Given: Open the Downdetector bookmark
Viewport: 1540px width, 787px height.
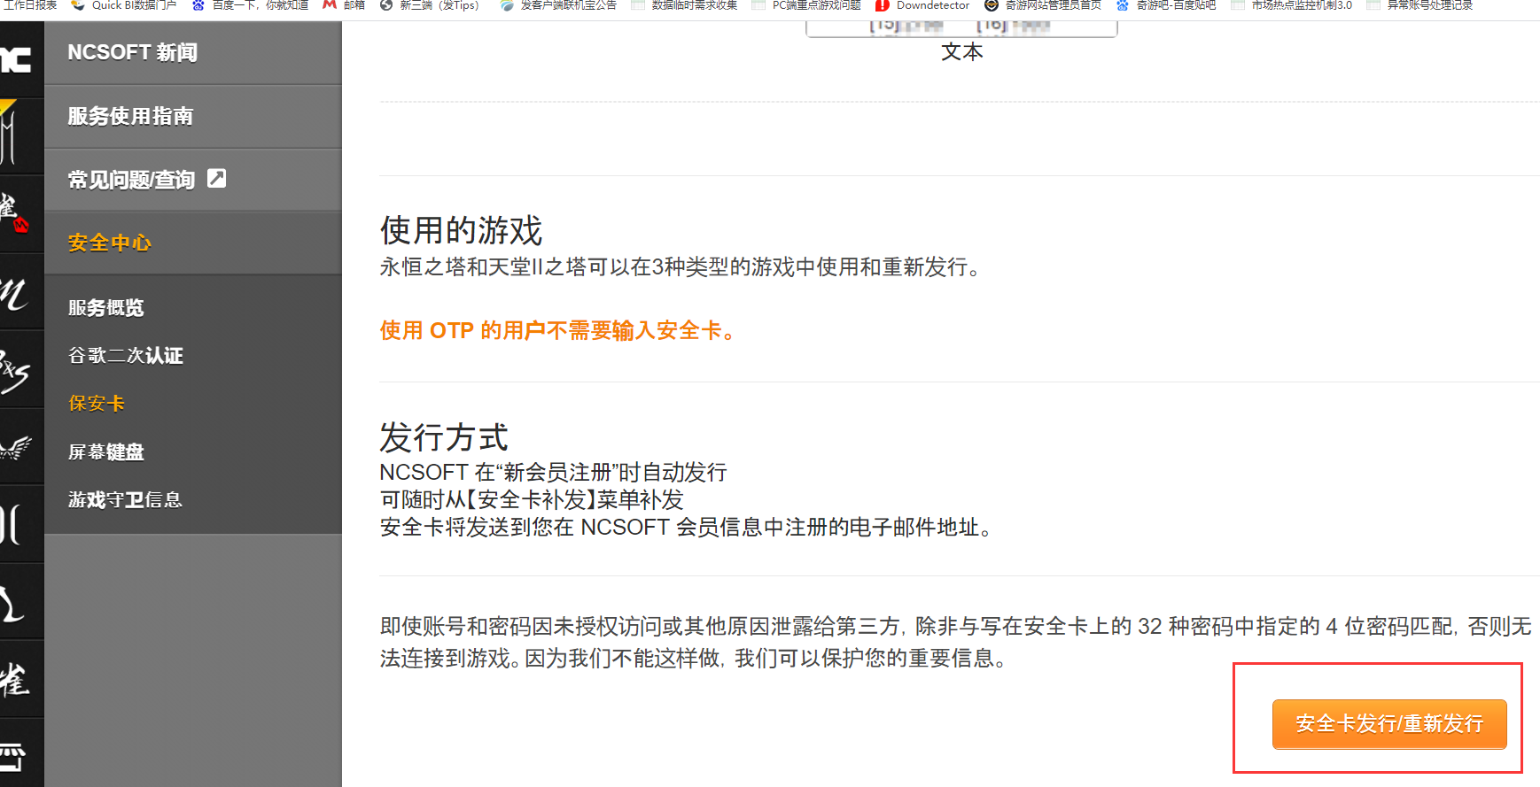Looking at the screenshot, I should coord(922,5).
